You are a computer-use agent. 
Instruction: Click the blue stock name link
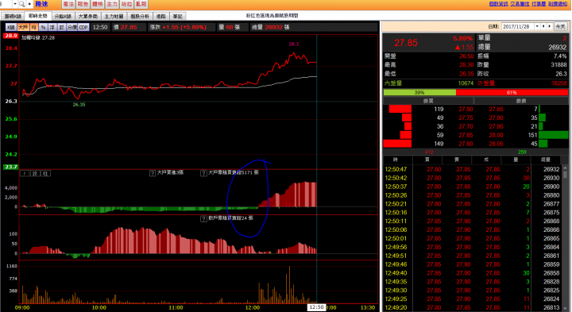(41, 4)
